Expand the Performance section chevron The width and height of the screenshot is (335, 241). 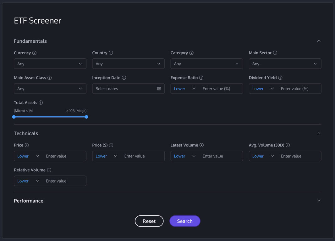pos(319,201)
